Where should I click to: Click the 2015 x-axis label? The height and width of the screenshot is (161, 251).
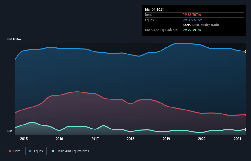24,139
